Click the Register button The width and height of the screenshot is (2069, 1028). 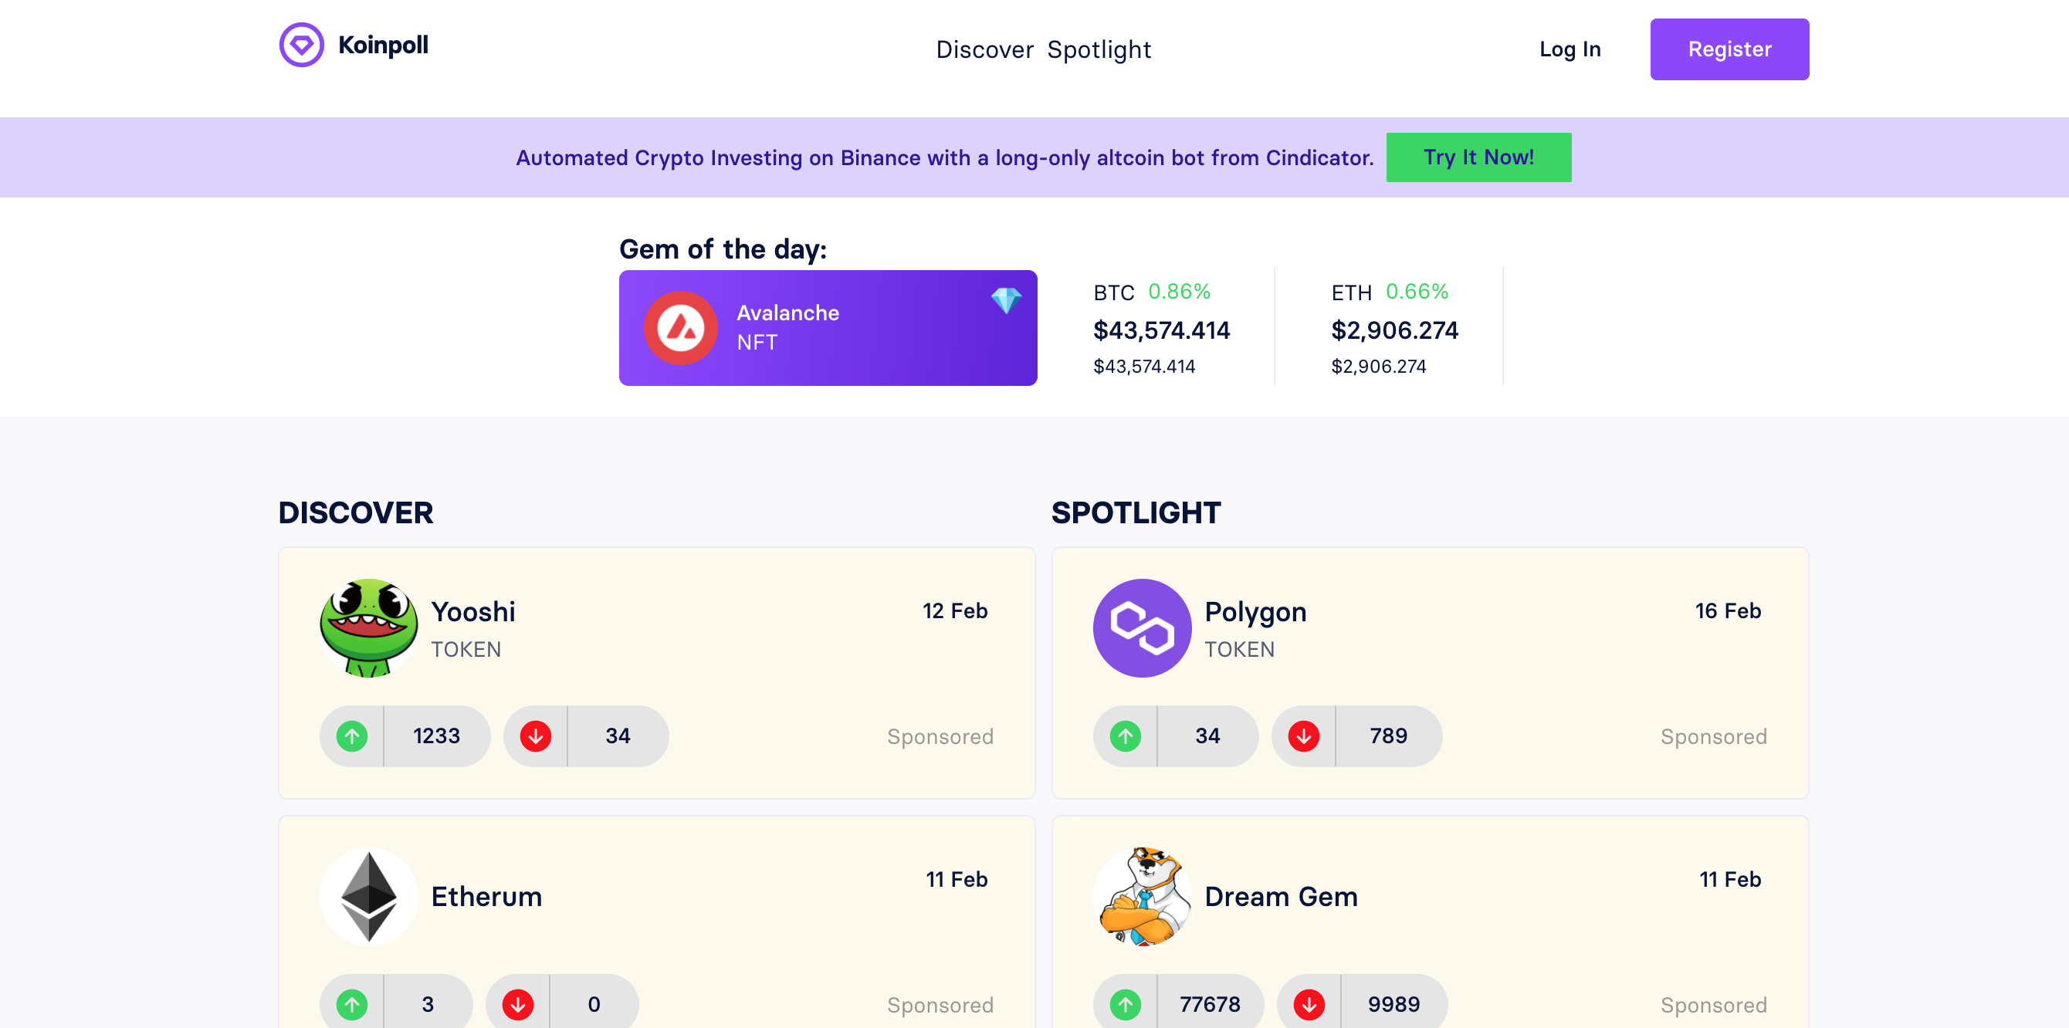coord(1730,49)
